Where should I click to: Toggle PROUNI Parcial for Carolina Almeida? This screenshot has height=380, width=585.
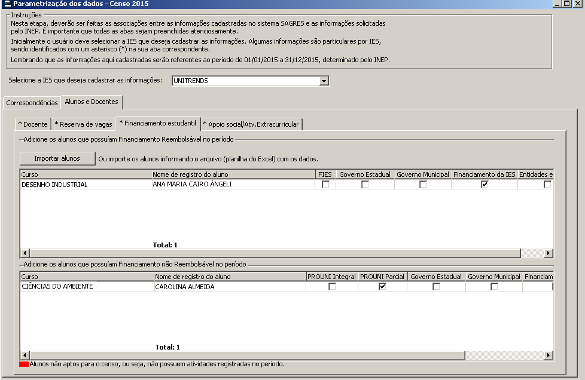pos(382,287)
